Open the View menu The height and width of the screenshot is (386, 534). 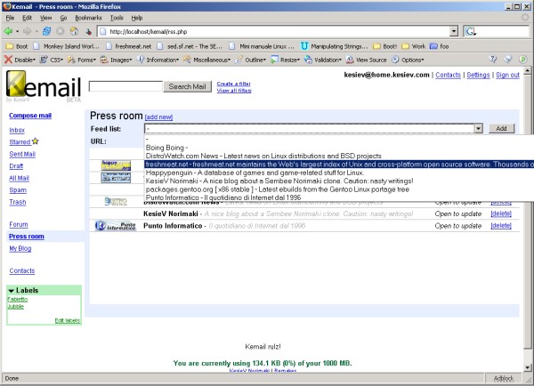46,18
